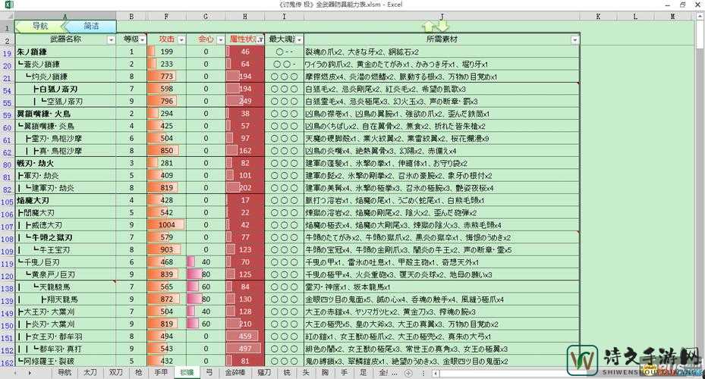This screenshot has height=379, width=705.
Task: Switch to the 銃 sheet tab
Action: 287,372
